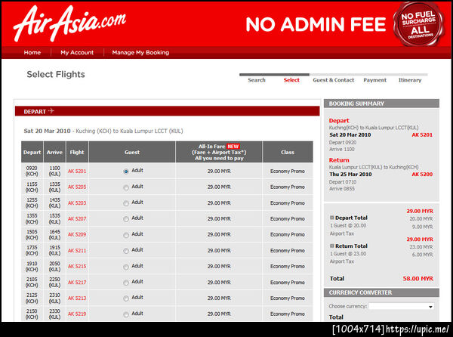The image size is (453, 337).
Task: Open flight link AK 5203
Action: click(x=77, y=203)
